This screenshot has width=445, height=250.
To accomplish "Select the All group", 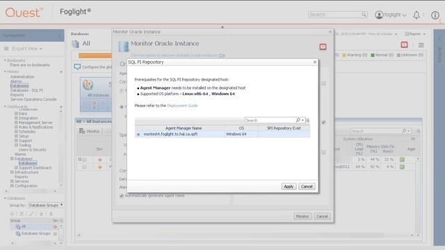I will pos(24,226).
